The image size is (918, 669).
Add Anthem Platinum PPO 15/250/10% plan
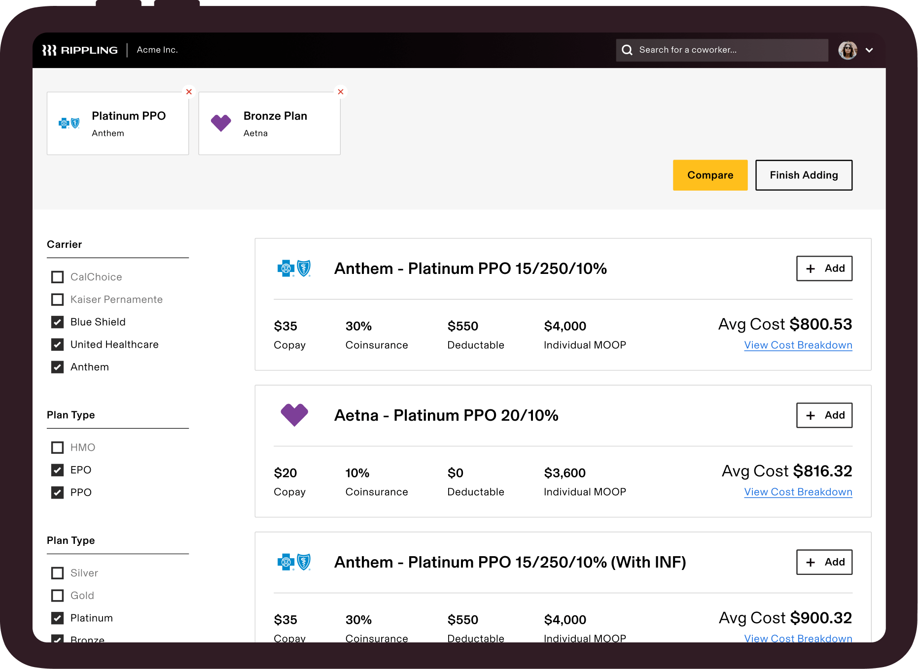[x=824, y=268]
